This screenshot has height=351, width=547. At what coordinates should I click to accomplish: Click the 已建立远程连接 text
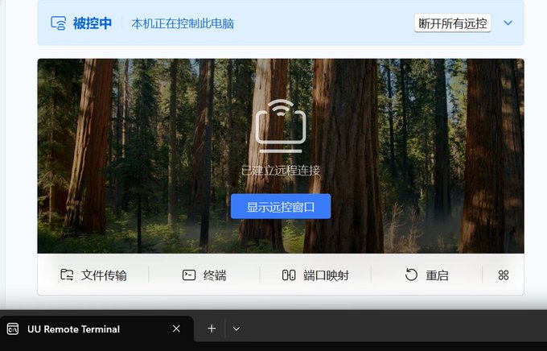click(x=281, y=171)
